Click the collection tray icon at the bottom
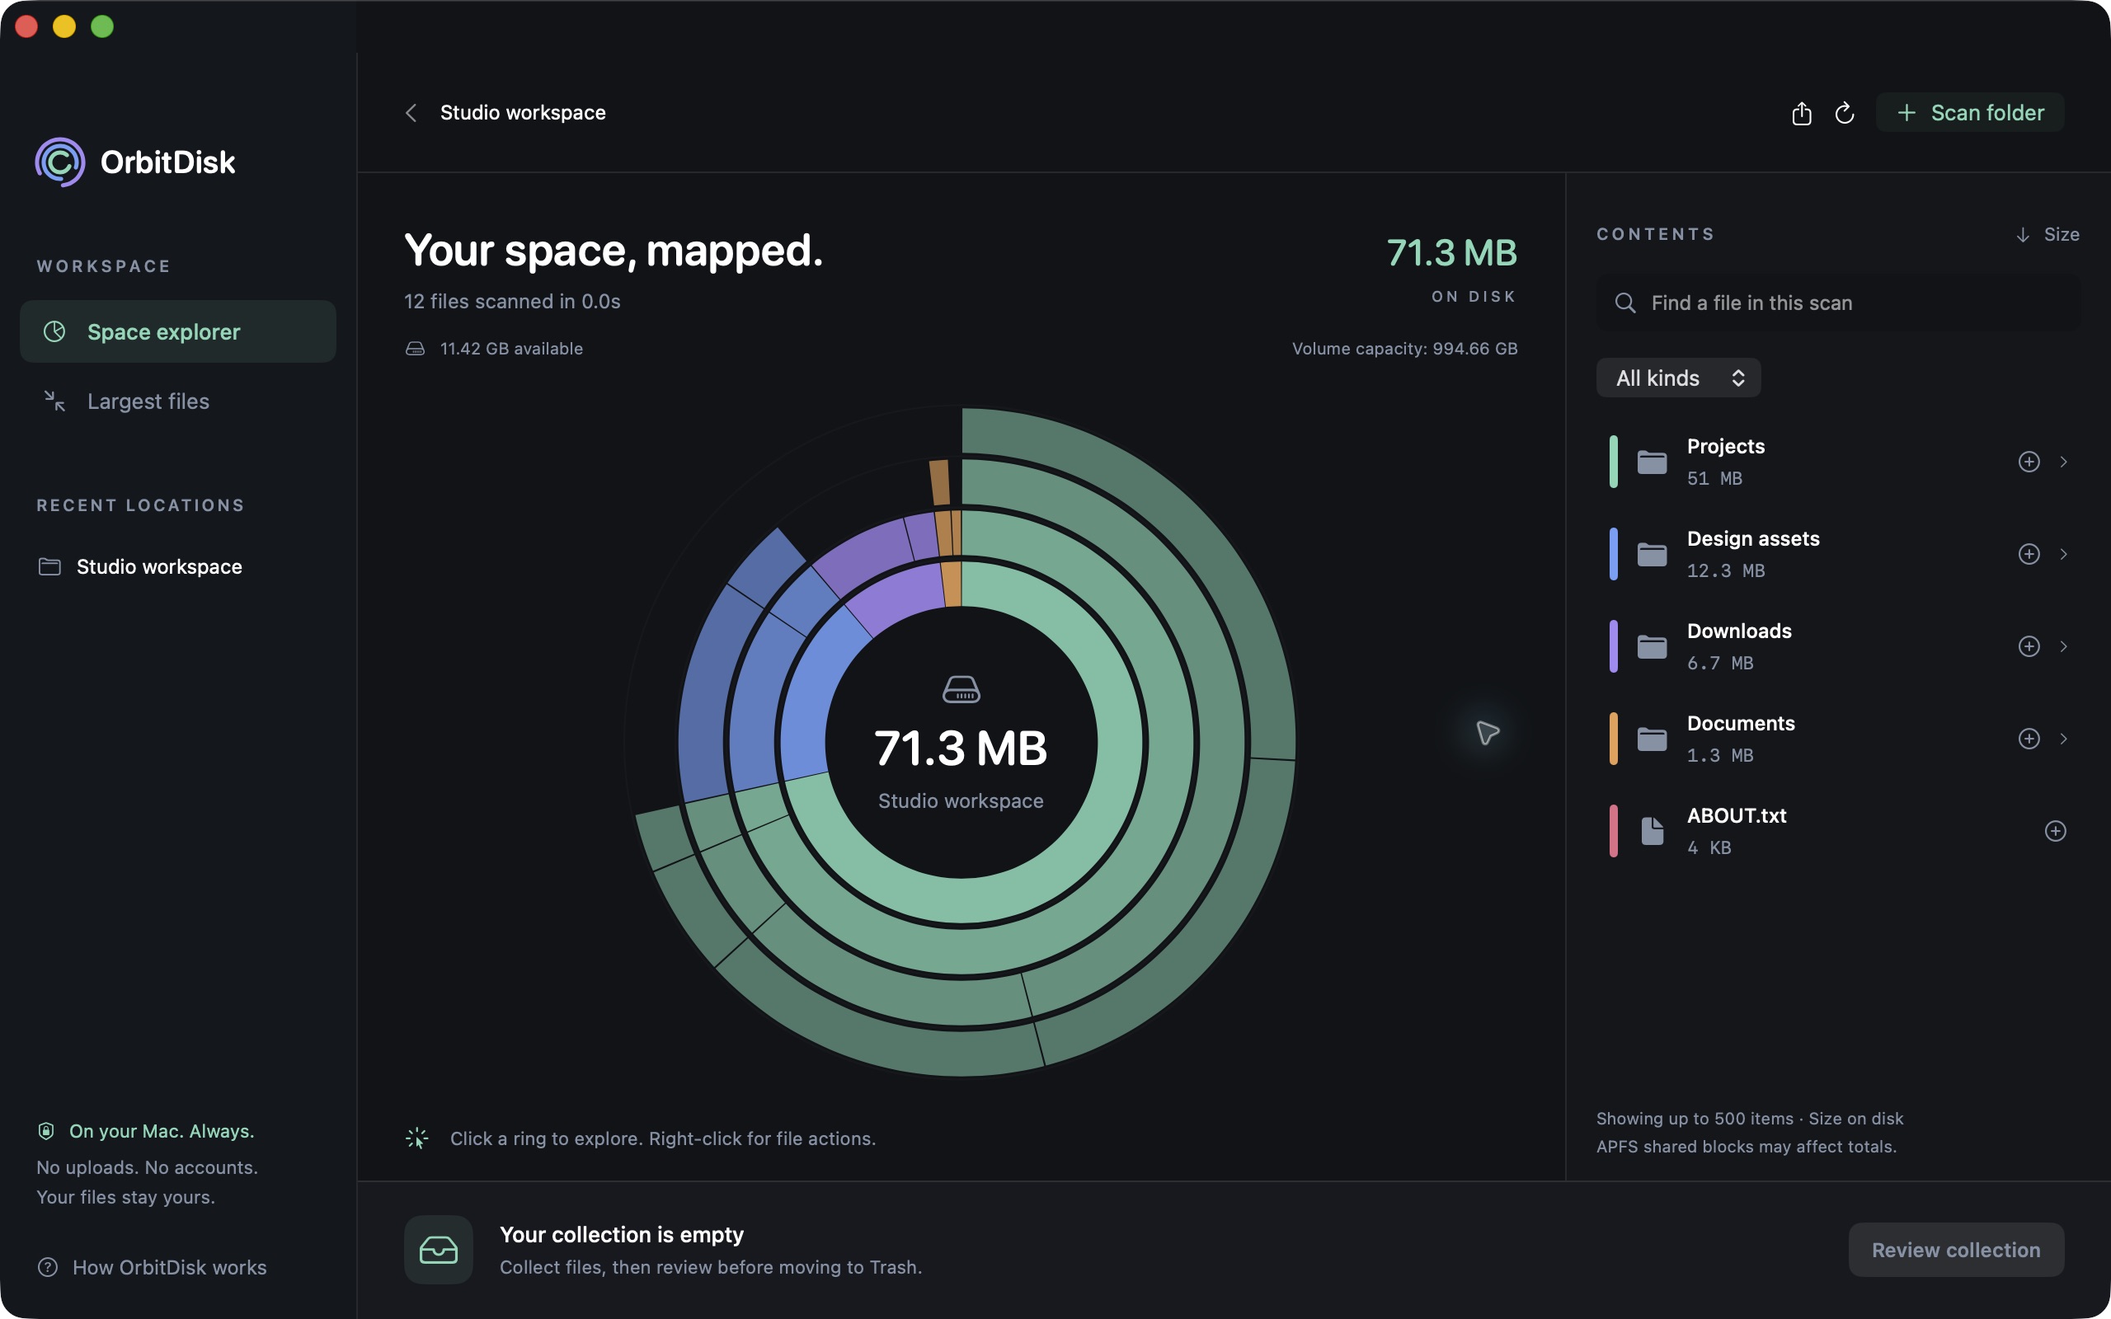This screenshot has width=2111, height=1319. (438, 1250)
